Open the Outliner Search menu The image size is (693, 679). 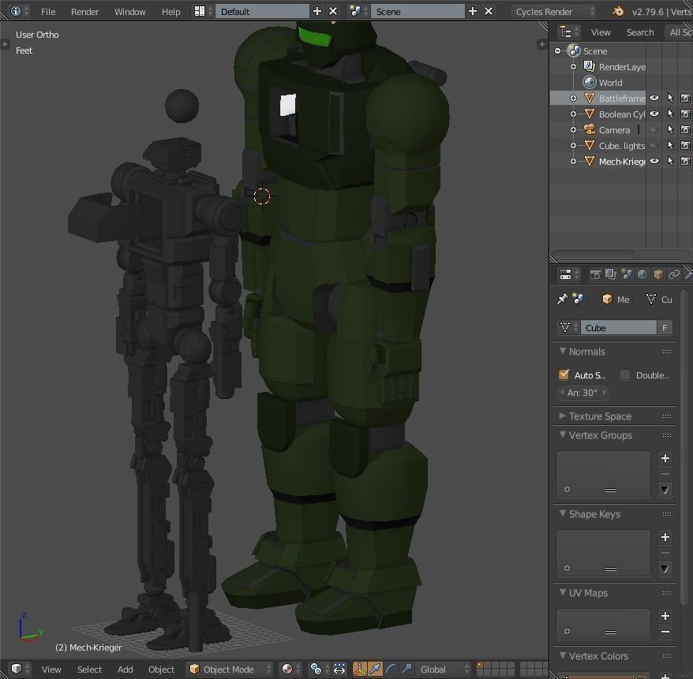[640, 32]
